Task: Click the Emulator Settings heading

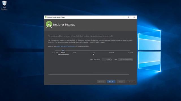Action: pyautogui.click(x=64, y=25)
